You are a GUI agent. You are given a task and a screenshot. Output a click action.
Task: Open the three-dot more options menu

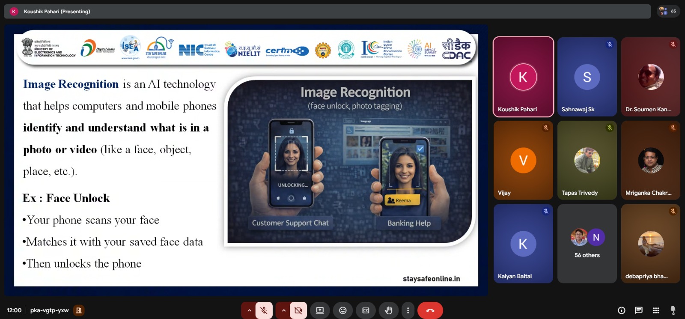coord(408,310)
